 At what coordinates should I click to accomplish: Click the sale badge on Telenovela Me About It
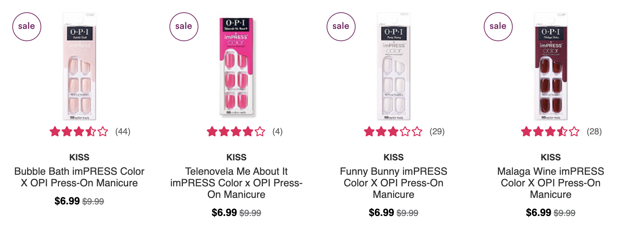(184, 27)
